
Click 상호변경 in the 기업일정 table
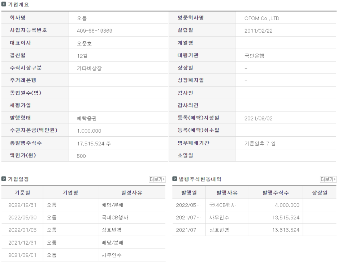(112, 230)
